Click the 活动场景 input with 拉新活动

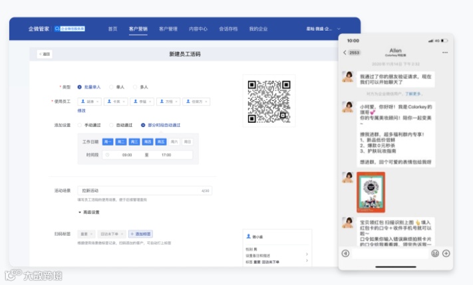pos(145,191)
